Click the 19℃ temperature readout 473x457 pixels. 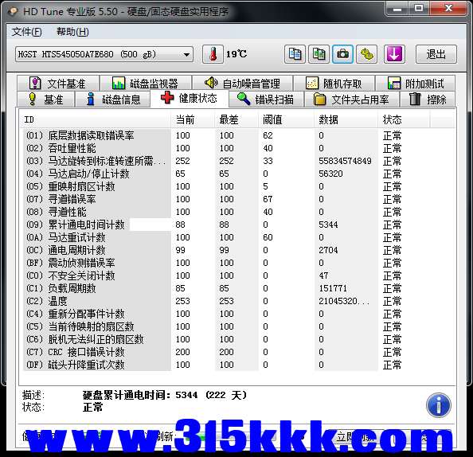236,54
